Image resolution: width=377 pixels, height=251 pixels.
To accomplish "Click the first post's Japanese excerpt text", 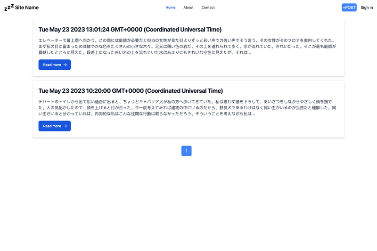I will point(188,46).
